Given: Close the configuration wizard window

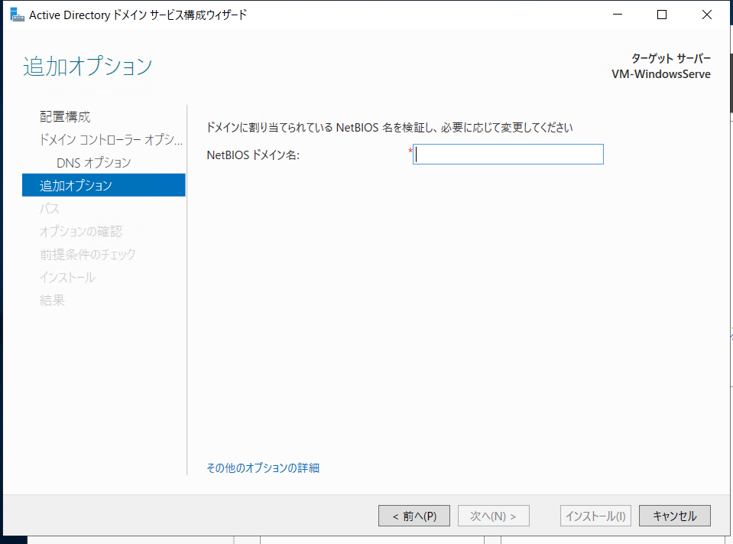Looking at the screenshot, I should coord(706,14).
